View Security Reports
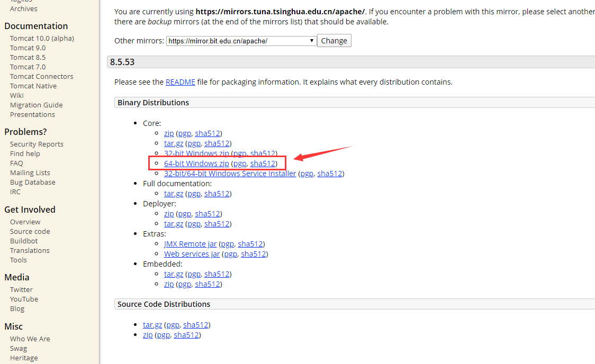 click(x=37, y=144)
